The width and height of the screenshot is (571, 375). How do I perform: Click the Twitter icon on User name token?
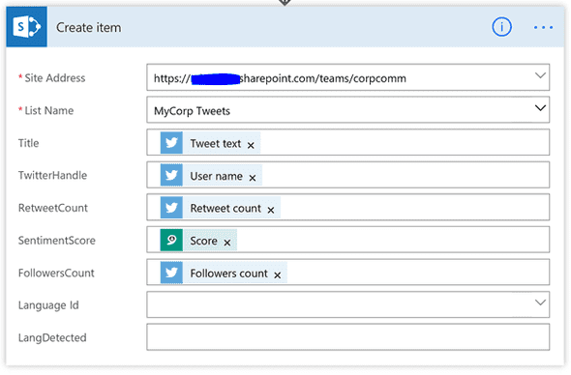(x=171, y=175)
